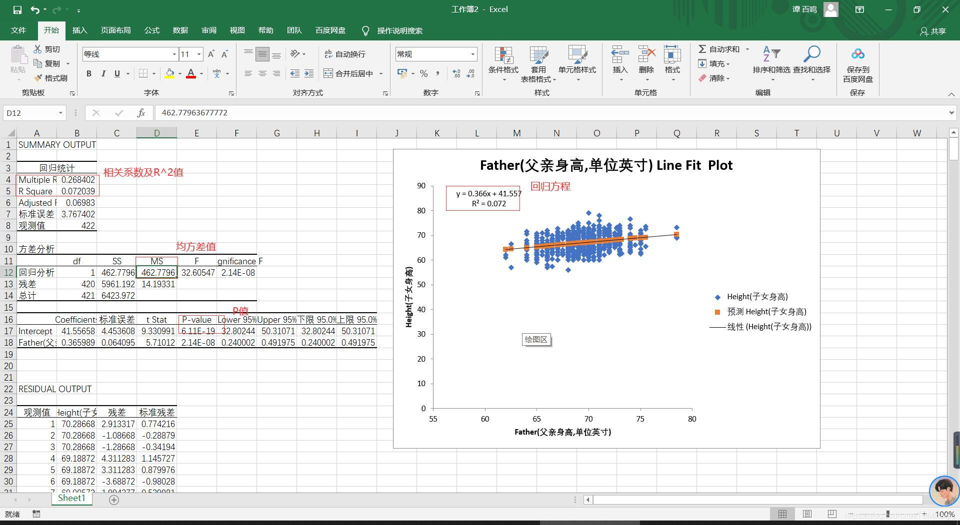Decrease indent
The height and width of the screenshot is (525, 960).
295,73
